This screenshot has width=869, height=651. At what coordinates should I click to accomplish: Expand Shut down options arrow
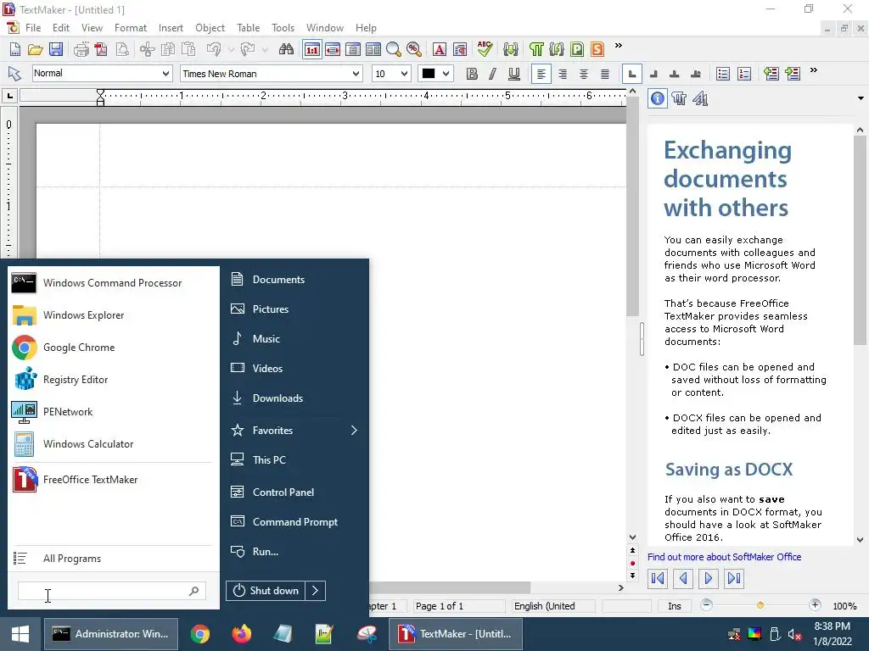(x=315, y=591)
